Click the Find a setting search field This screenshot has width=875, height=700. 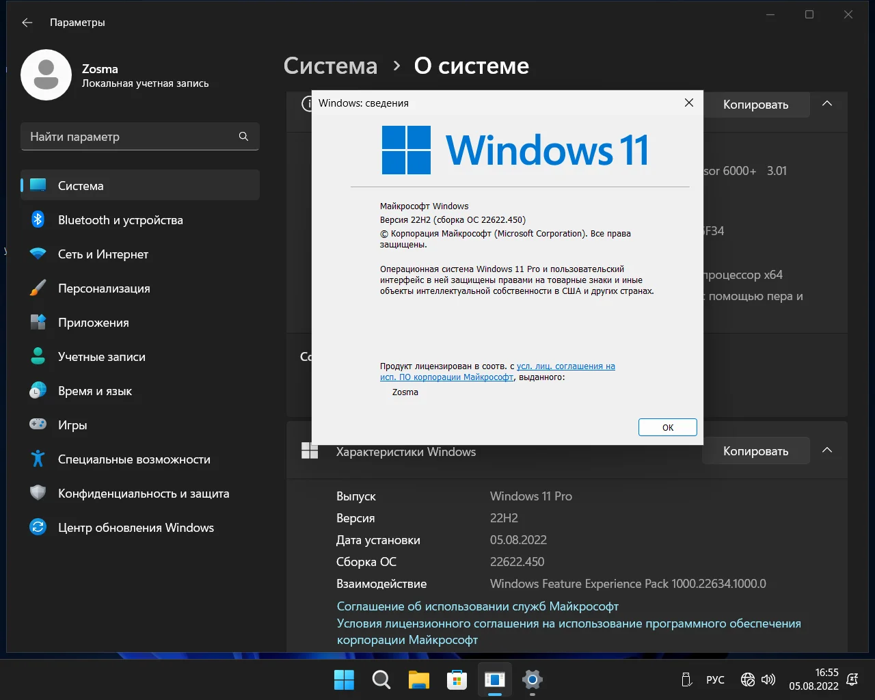click(x=130, y=137)
